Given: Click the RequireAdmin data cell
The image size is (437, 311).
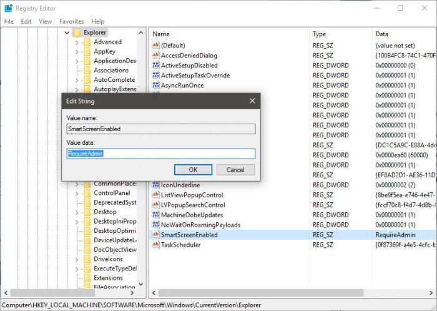Looking at the screenshot, I should pyautogui.click(x=395, y=235).
